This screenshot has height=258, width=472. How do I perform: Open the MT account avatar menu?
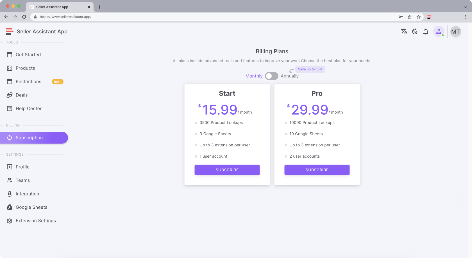(455, 31)
